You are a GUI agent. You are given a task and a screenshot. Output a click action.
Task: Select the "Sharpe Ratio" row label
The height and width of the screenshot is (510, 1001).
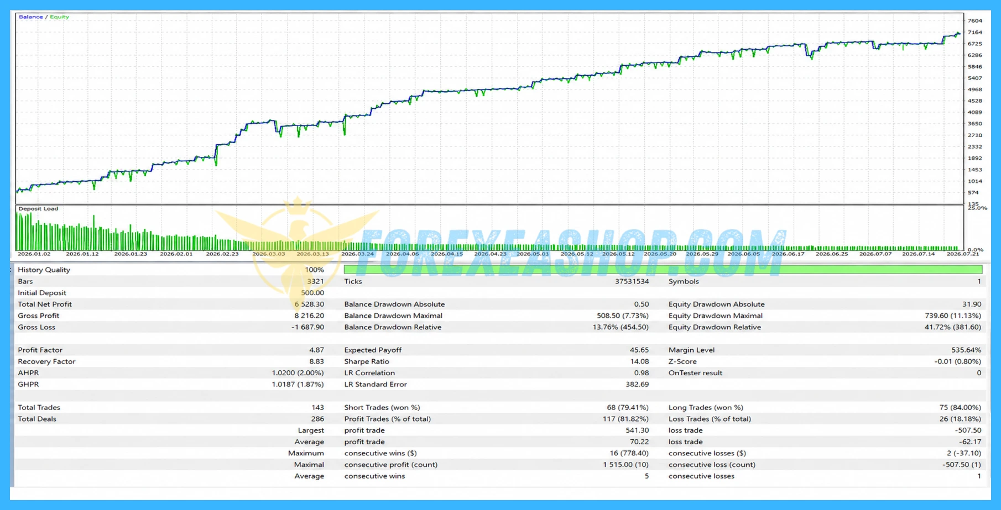tap(367, 361)
